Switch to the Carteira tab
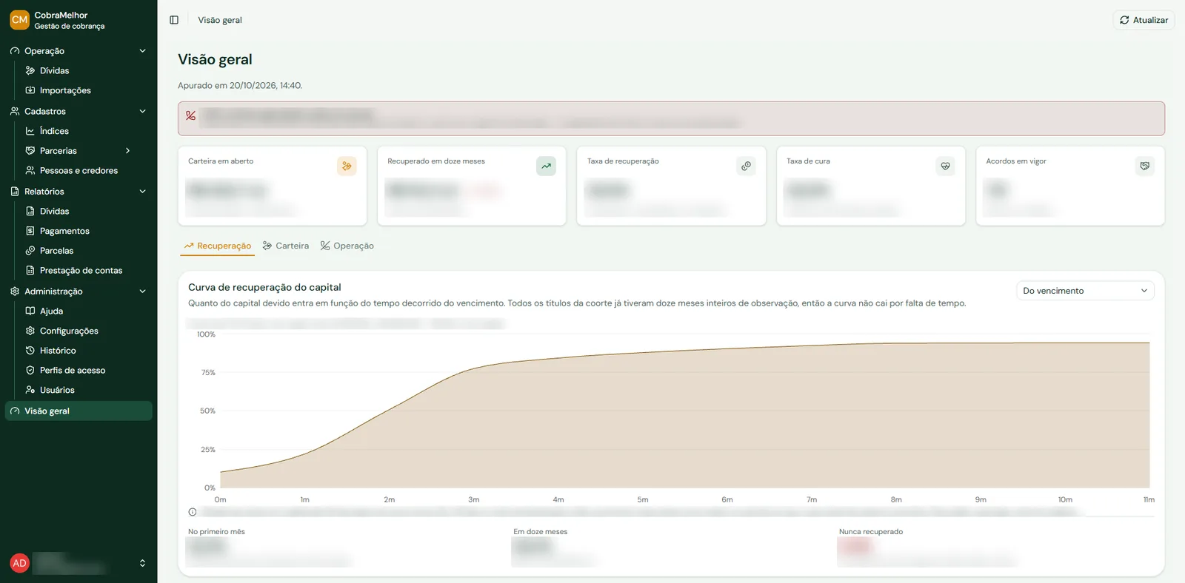Screen dimensions: 1185x583 286,246
